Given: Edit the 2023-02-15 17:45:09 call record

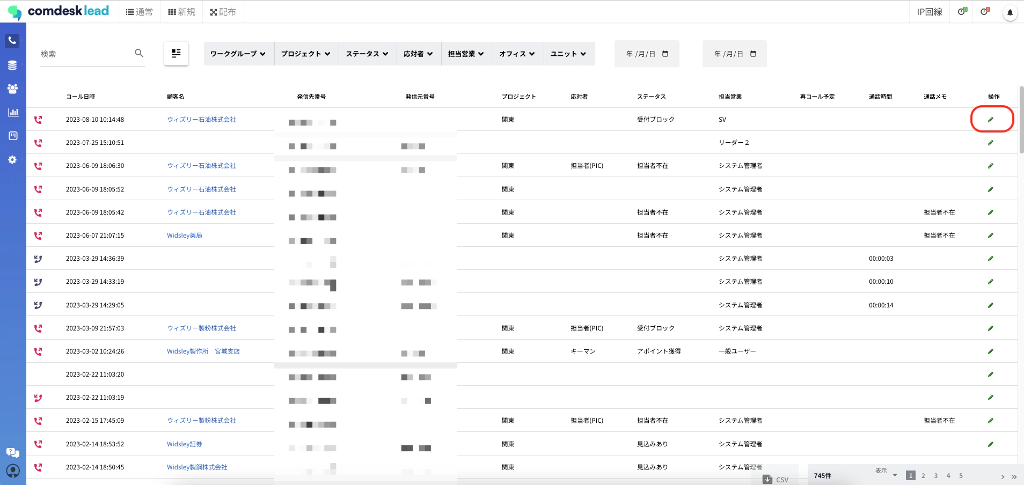Looking at the screenshot, I should [991, 421].
